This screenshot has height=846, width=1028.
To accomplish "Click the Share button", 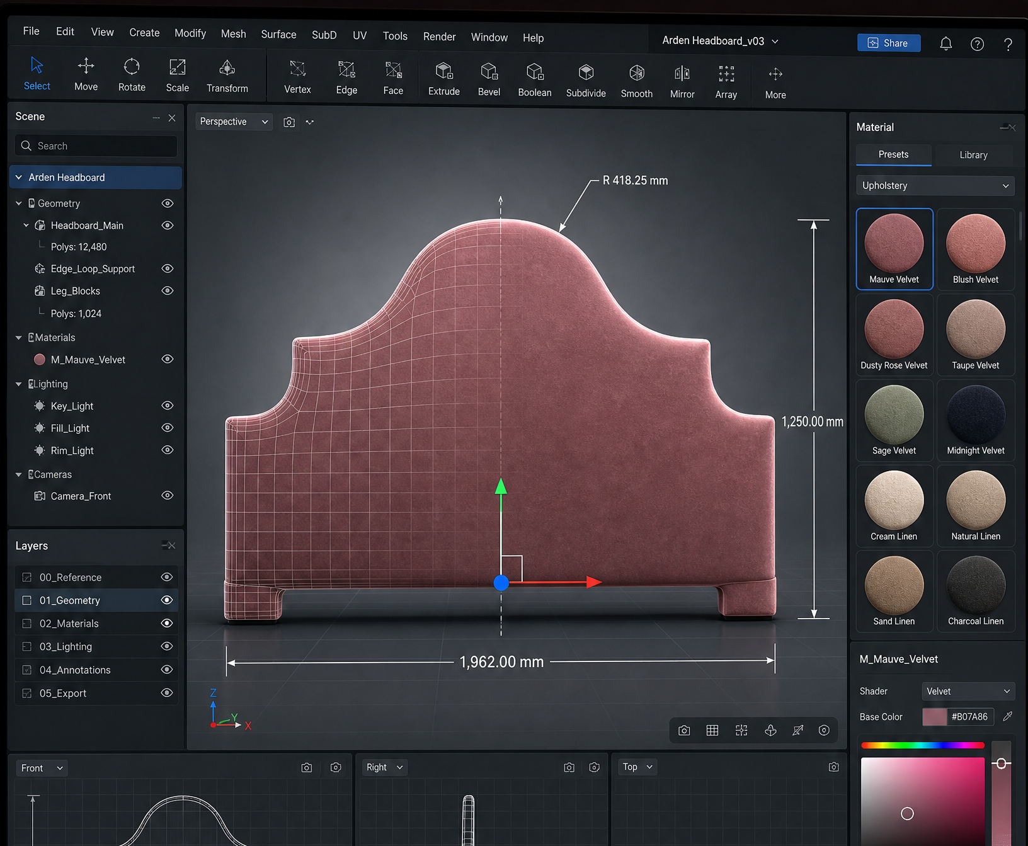I will [x=889, y=43].
